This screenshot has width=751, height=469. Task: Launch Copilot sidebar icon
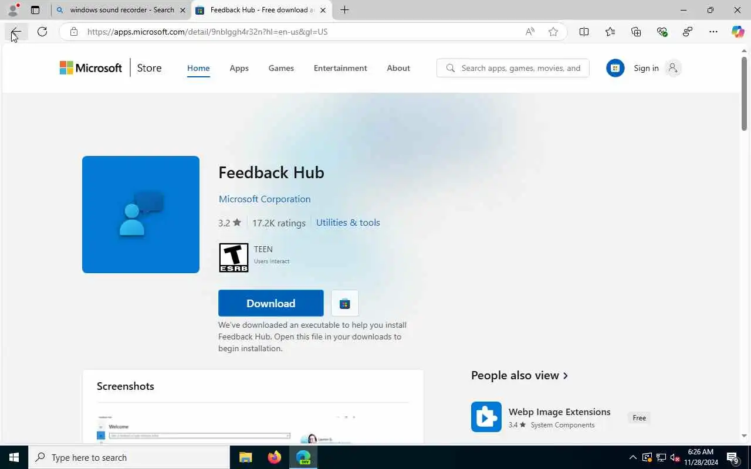738,32
